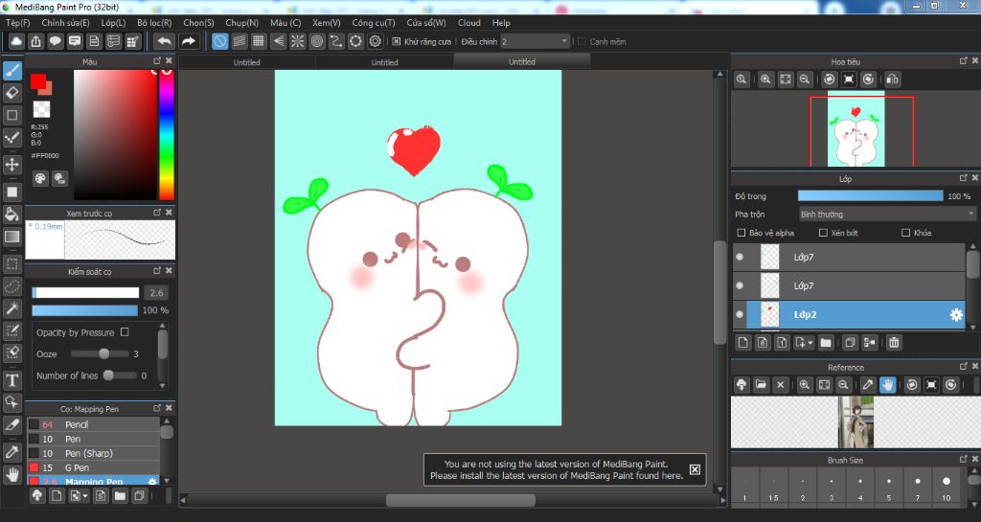Hide the top Lớp7 layer

(x=740, y=257)
